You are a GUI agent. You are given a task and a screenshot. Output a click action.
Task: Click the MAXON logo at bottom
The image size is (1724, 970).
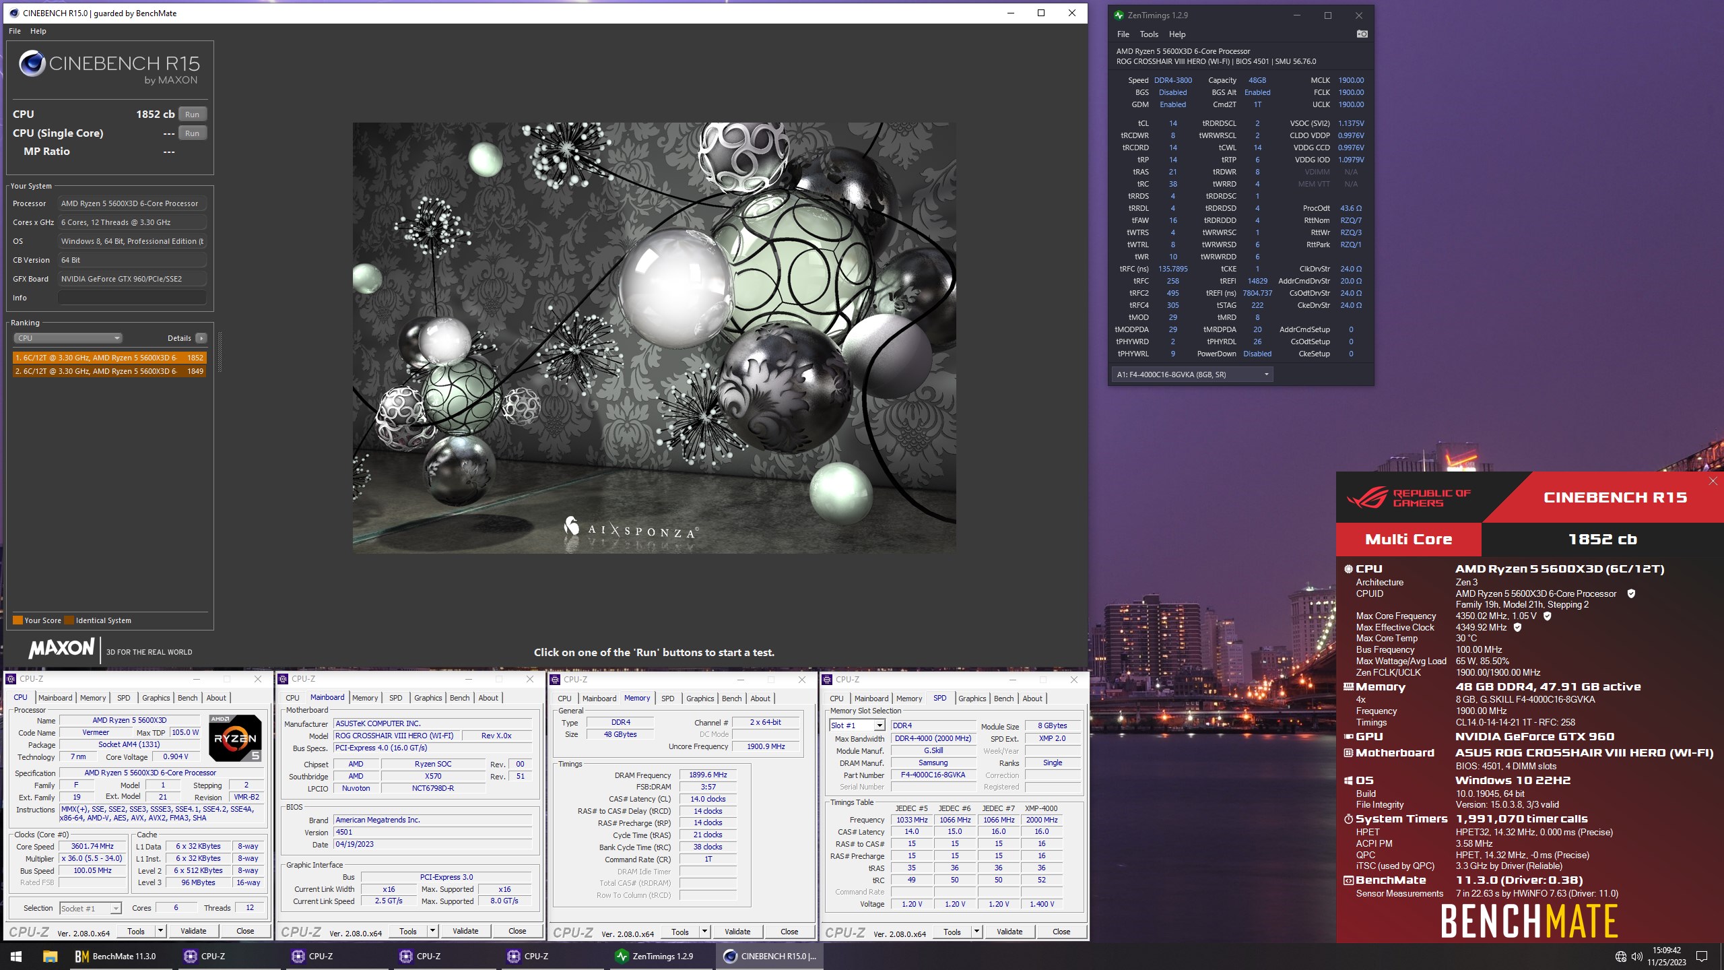click(61, 649)
